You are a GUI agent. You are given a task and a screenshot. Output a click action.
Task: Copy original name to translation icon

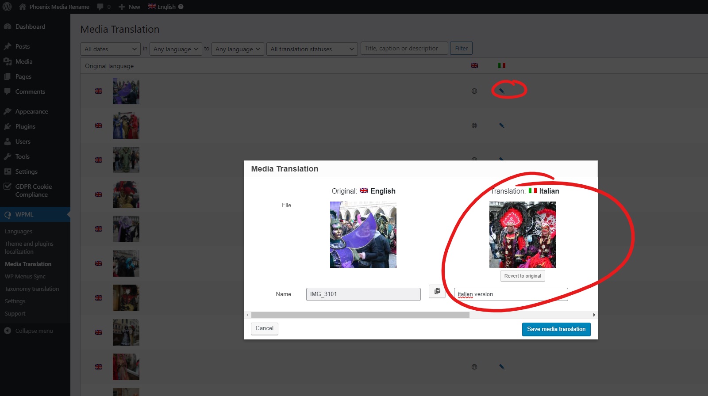(x=437, y=291)
